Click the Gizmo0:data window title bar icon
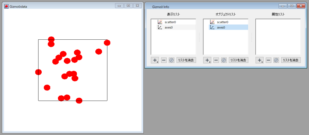 6,6
